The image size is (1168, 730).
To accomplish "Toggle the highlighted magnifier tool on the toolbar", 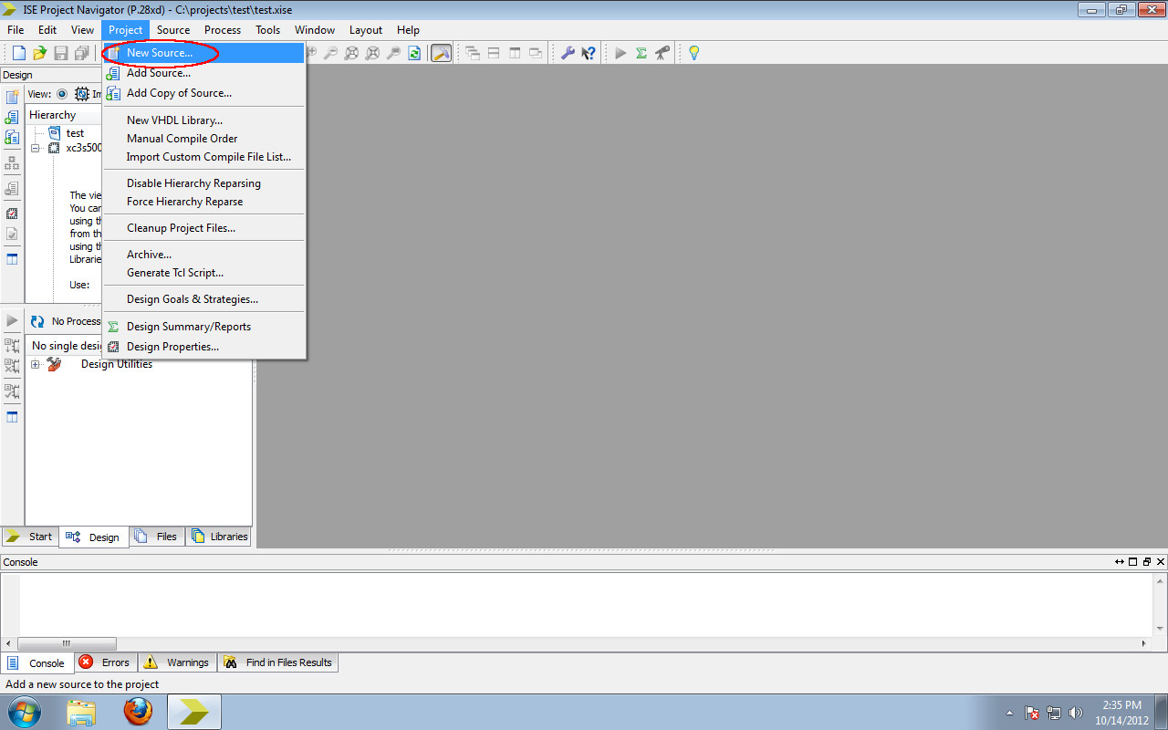I will pos(441,52).
